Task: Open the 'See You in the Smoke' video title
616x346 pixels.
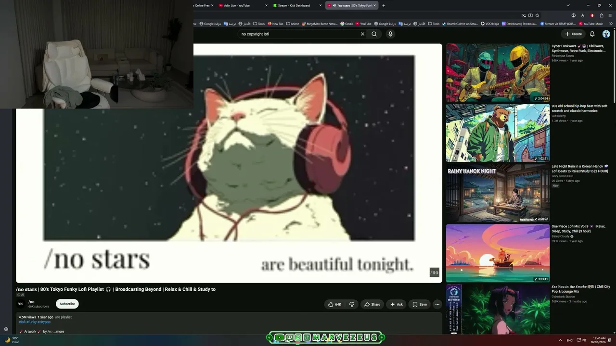Action: coord(581,289)
